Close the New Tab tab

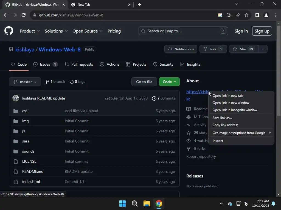[x=129, y=5]
